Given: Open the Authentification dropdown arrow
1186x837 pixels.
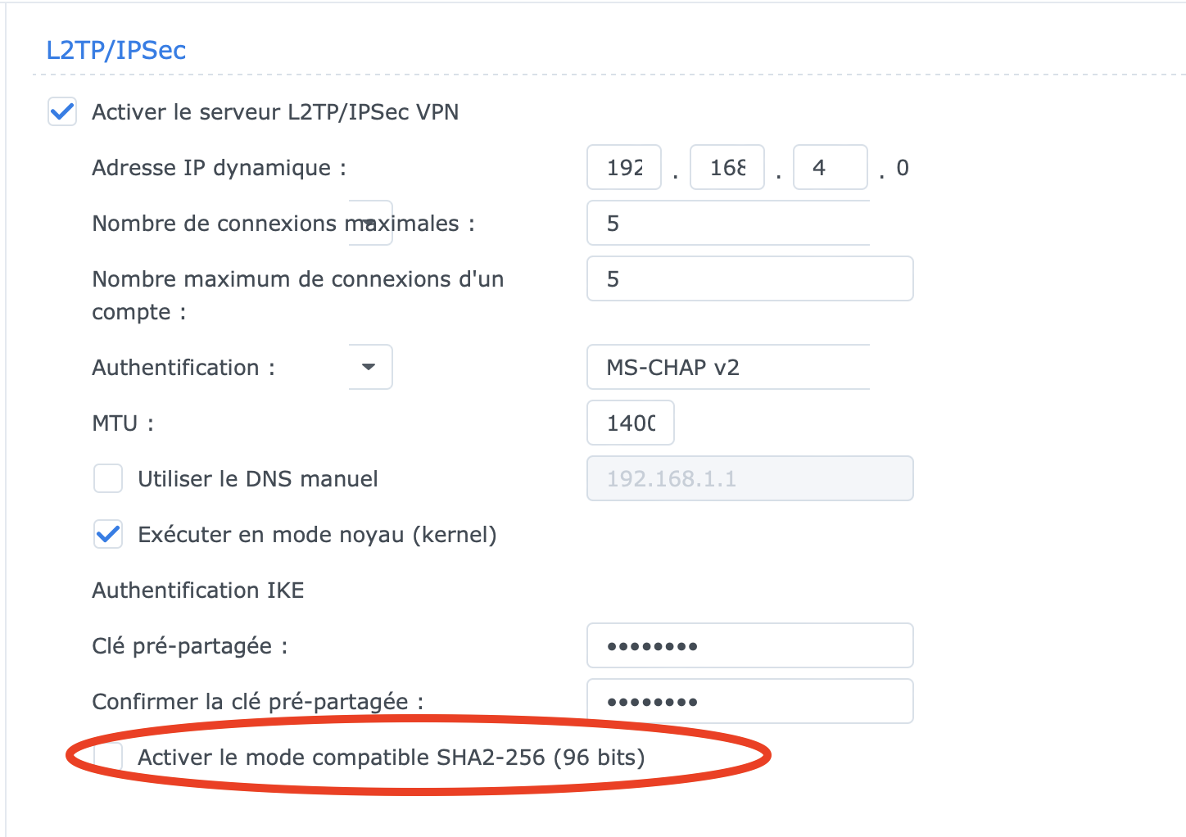Looking at the screenshot, I should [x=369, y=367].
